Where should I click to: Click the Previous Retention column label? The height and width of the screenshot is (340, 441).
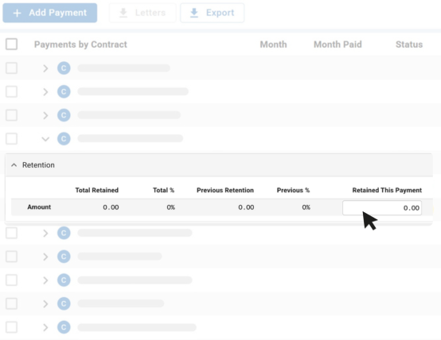[x=225, y=190]
